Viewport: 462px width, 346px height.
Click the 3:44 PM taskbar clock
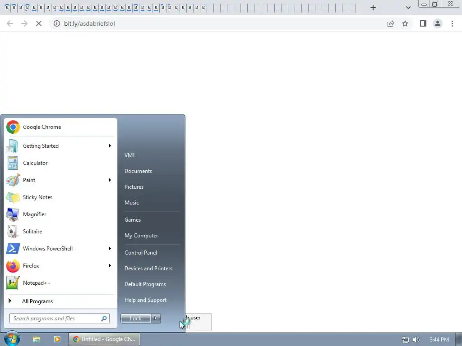[x=439, y=340]
